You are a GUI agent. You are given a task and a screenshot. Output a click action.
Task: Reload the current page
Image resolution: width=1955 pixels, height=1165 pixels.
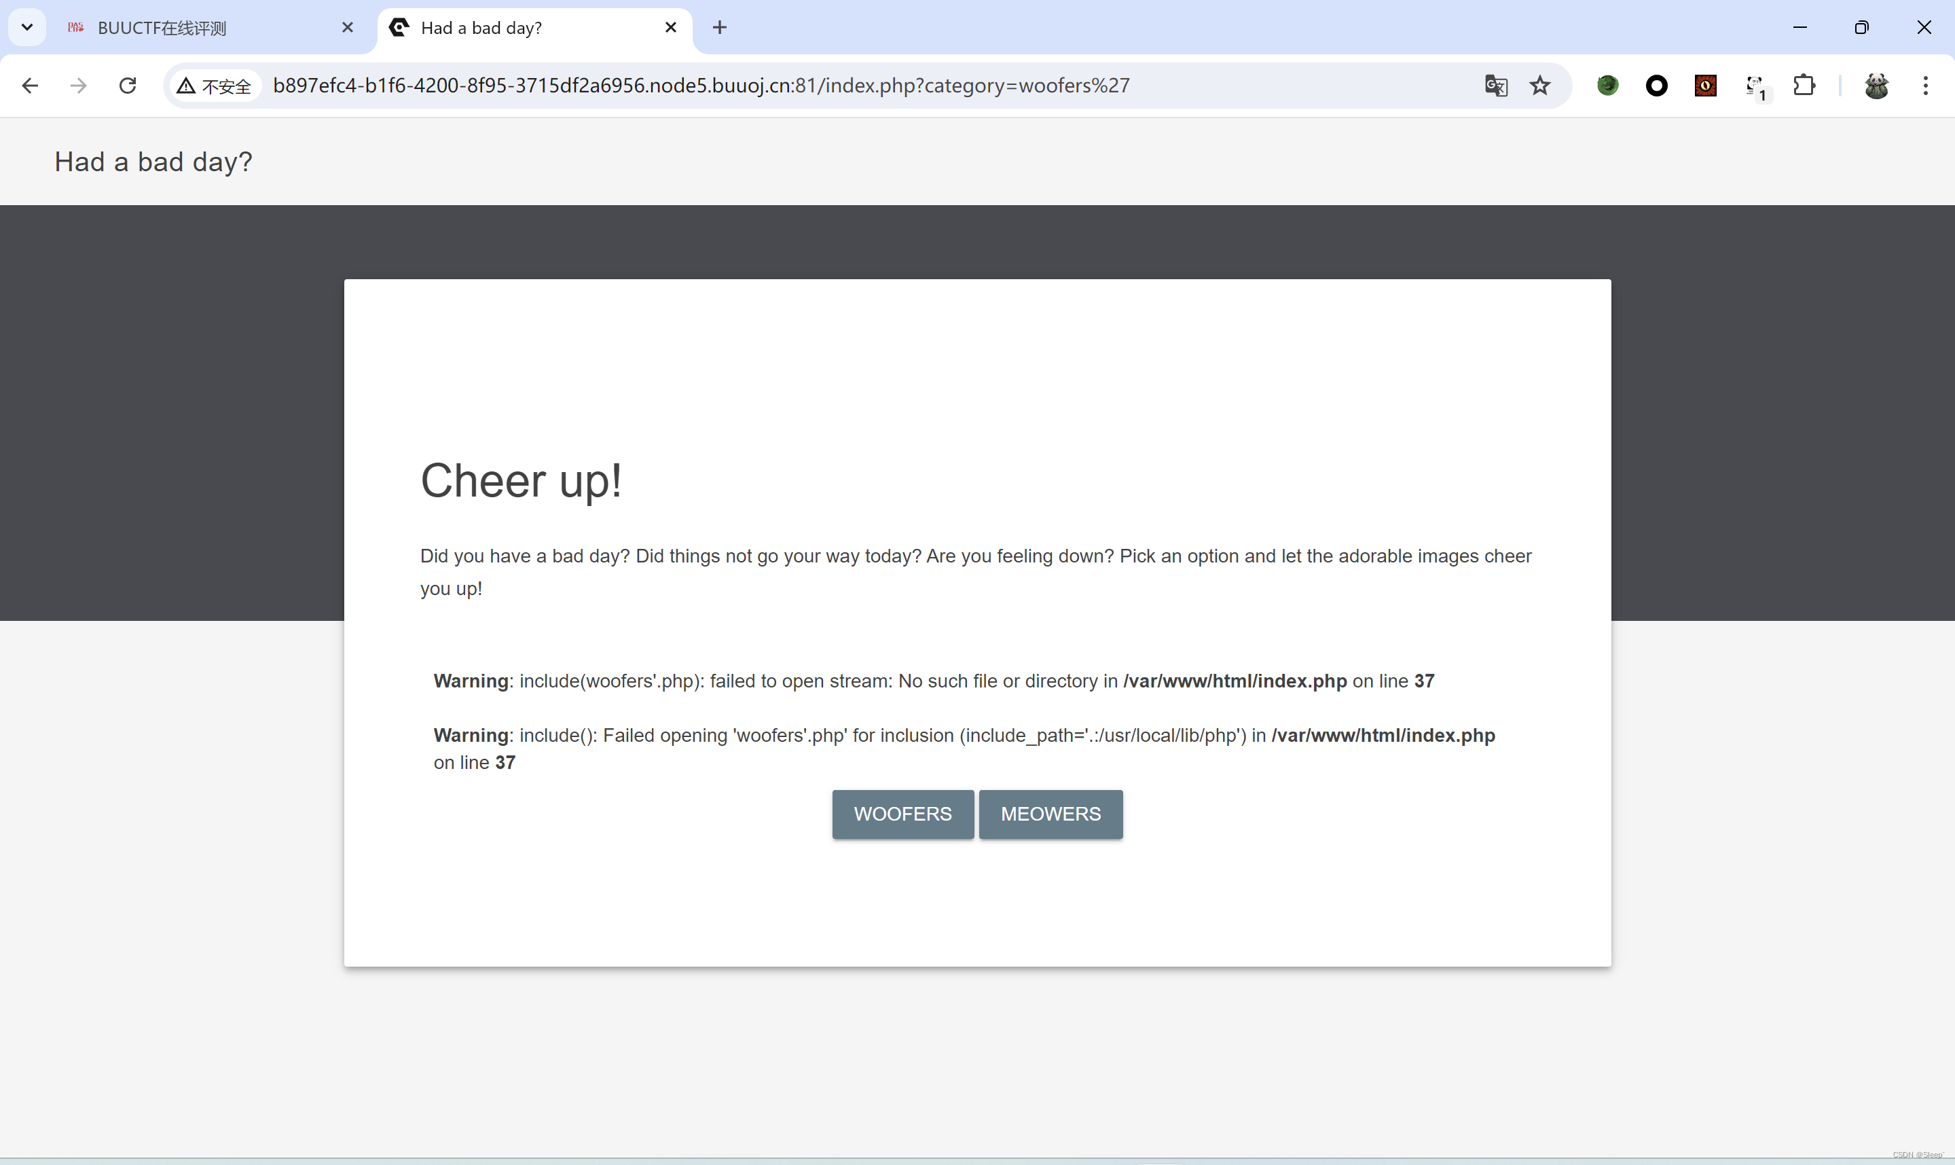pyautogui.click(x=128, y=86)
